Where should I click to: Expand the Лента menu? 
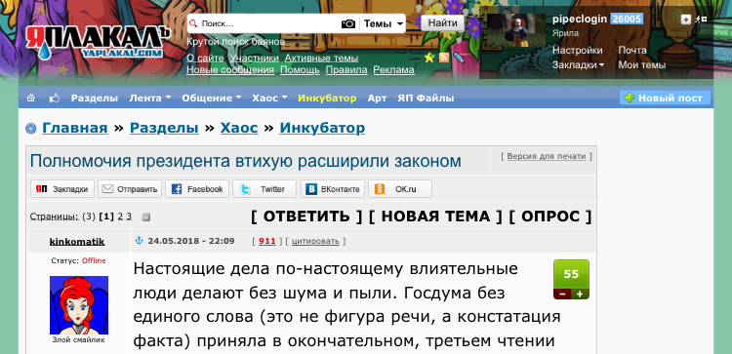150,98
